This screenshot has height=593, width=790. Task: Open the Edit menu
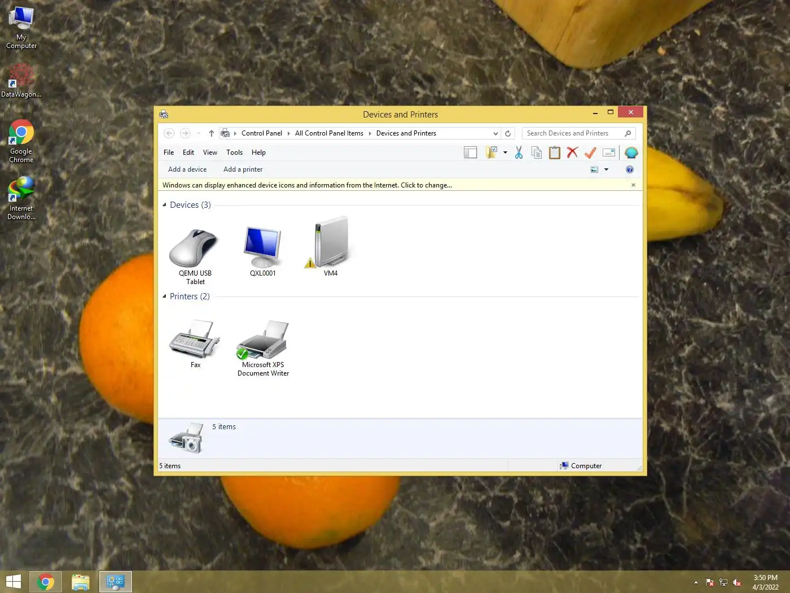pyautogui.click(x=188, y=152)
